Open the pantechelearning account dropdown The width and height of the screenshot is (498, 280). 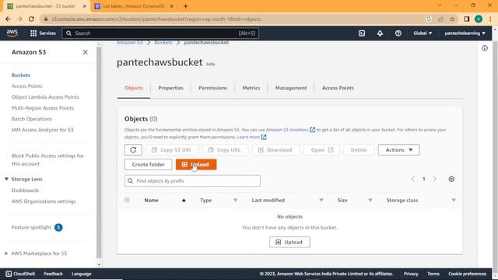coord(465,33)
